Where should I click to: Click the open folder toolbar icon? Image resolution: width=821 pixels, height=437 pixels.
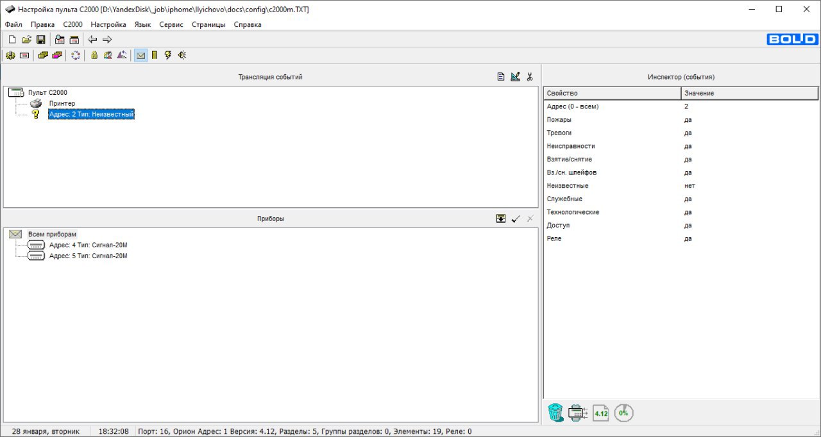tap(26, 40)
